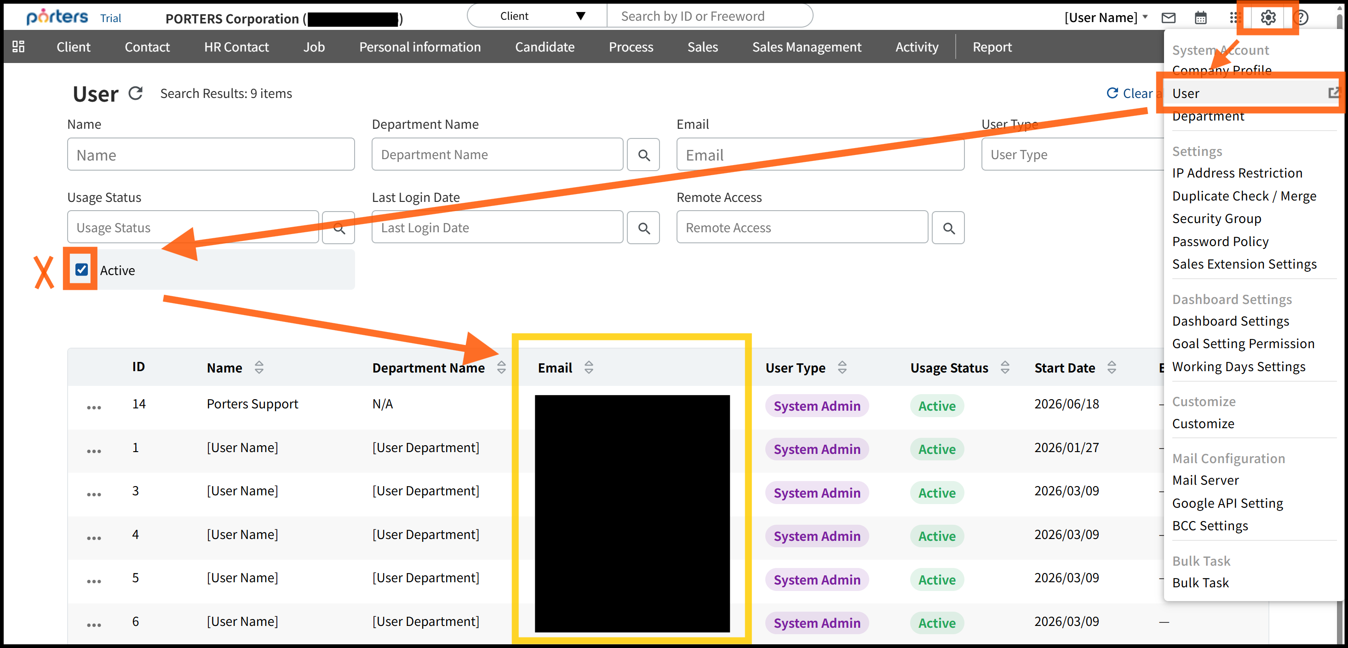The height and width of the screenshot is (648, 1348).
Task: Open Mail Server configuration
Action: tap(1206, 480)
